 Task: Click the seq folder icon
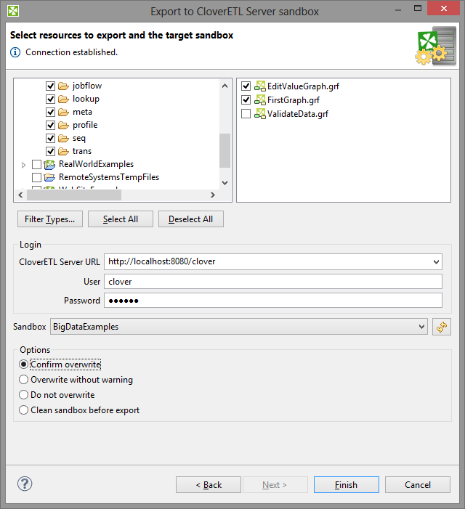pyautogui.click(x=64, y=138)
